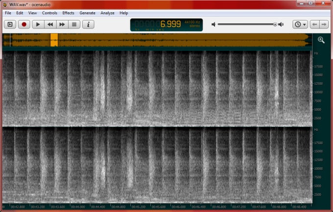333x212 pixels.
Task: Click the 17500 label on upper frequency scale
Action: 318,67
